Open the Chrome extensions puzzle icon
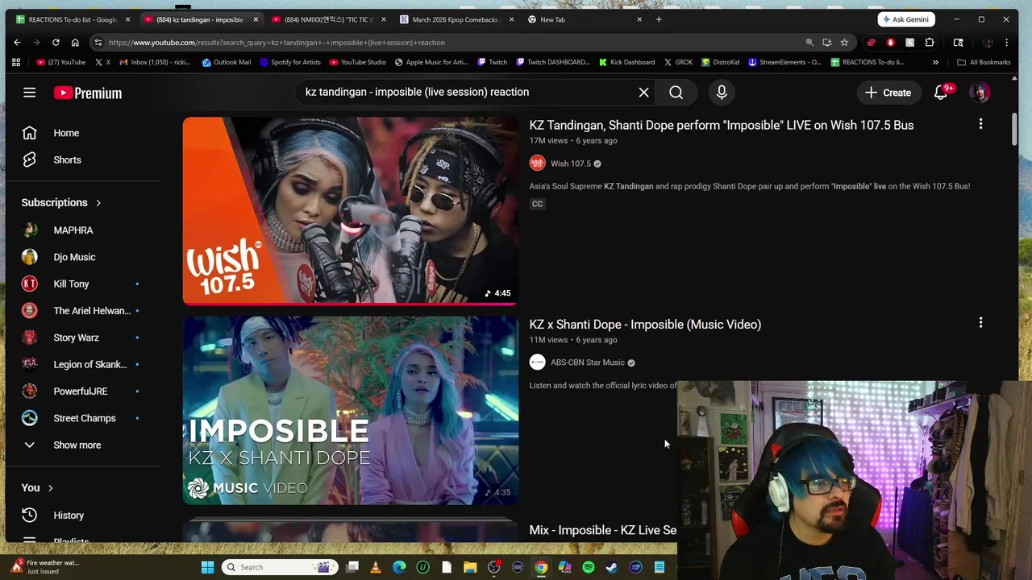This screenshot has height=580, width=1032. pos(930,42)
